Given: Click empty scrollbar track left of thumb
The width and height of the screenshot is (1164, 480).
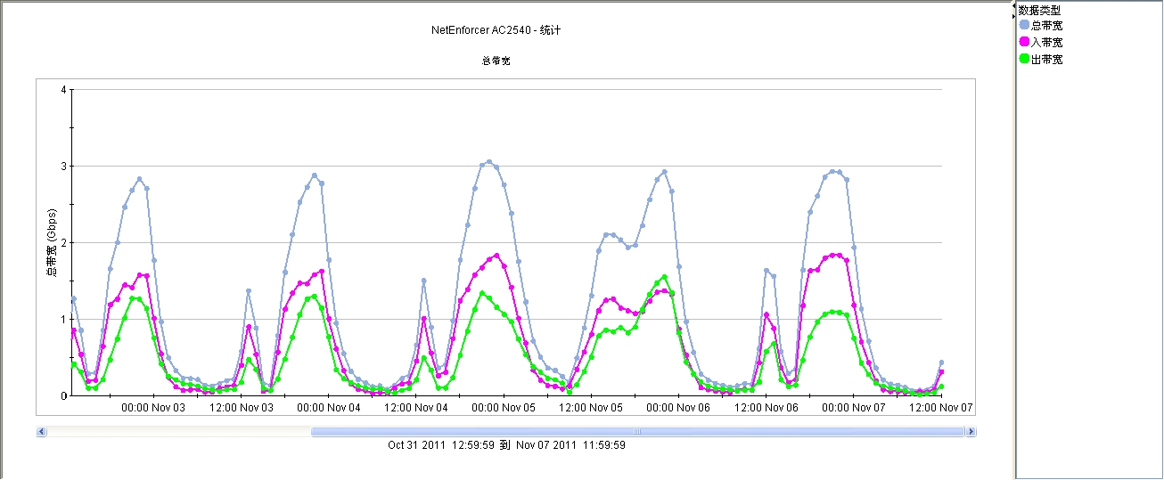Looking at the screenshot, I should tap(178, 432).
